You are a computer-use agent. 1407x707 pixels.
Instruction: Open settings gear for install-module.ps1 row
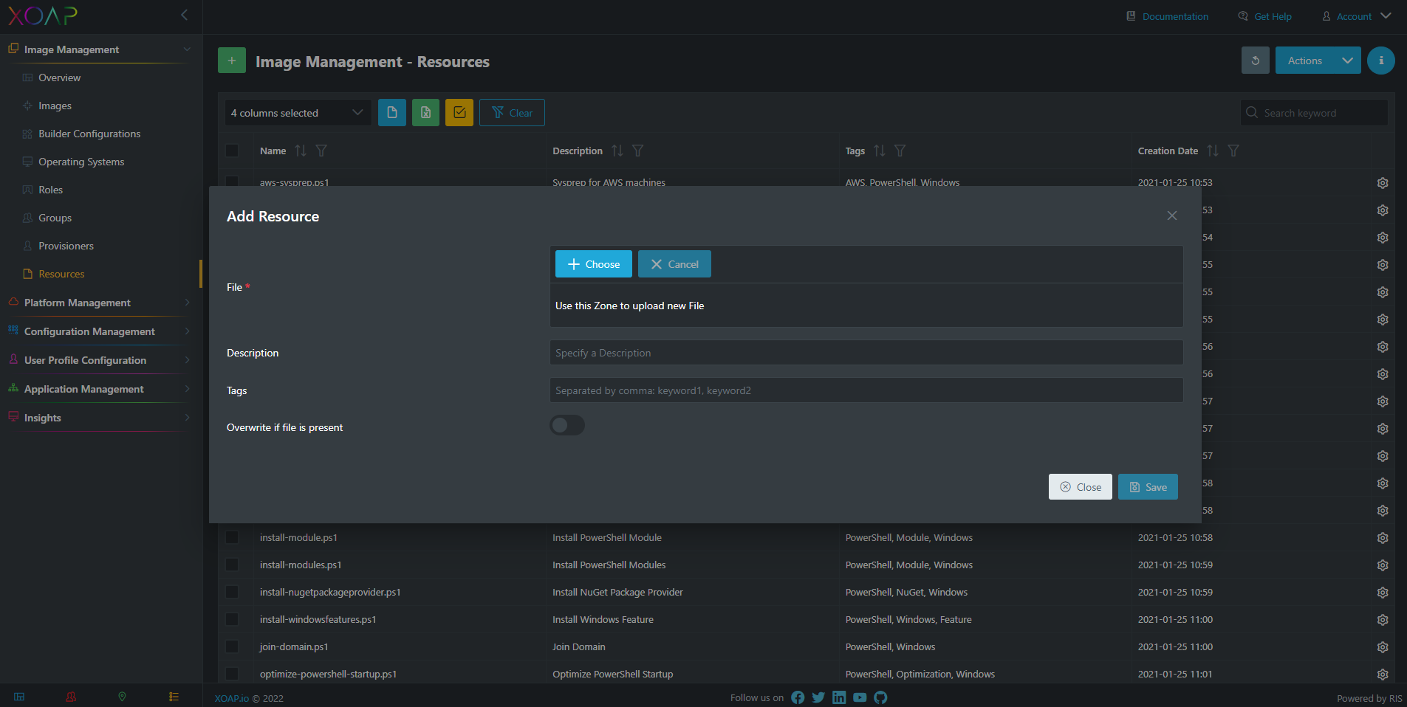pos(1383,538)
